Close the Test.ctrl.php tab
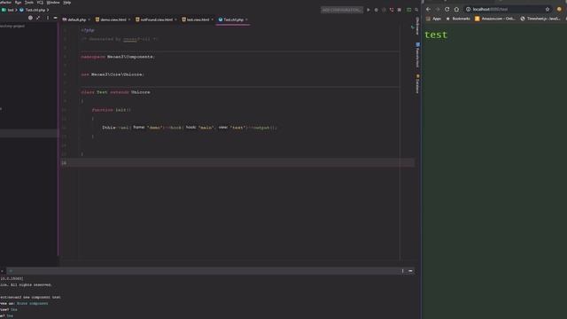This screenshot has height=319, width=567. coord(246,19)
